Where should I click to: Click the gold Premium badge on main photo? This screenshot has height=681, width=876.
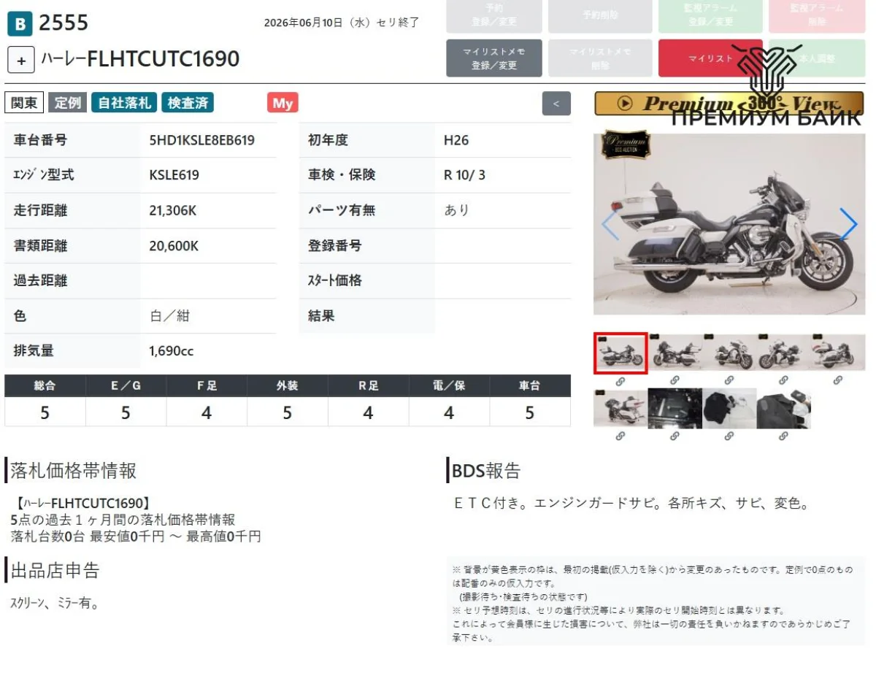tap(625, 145)
